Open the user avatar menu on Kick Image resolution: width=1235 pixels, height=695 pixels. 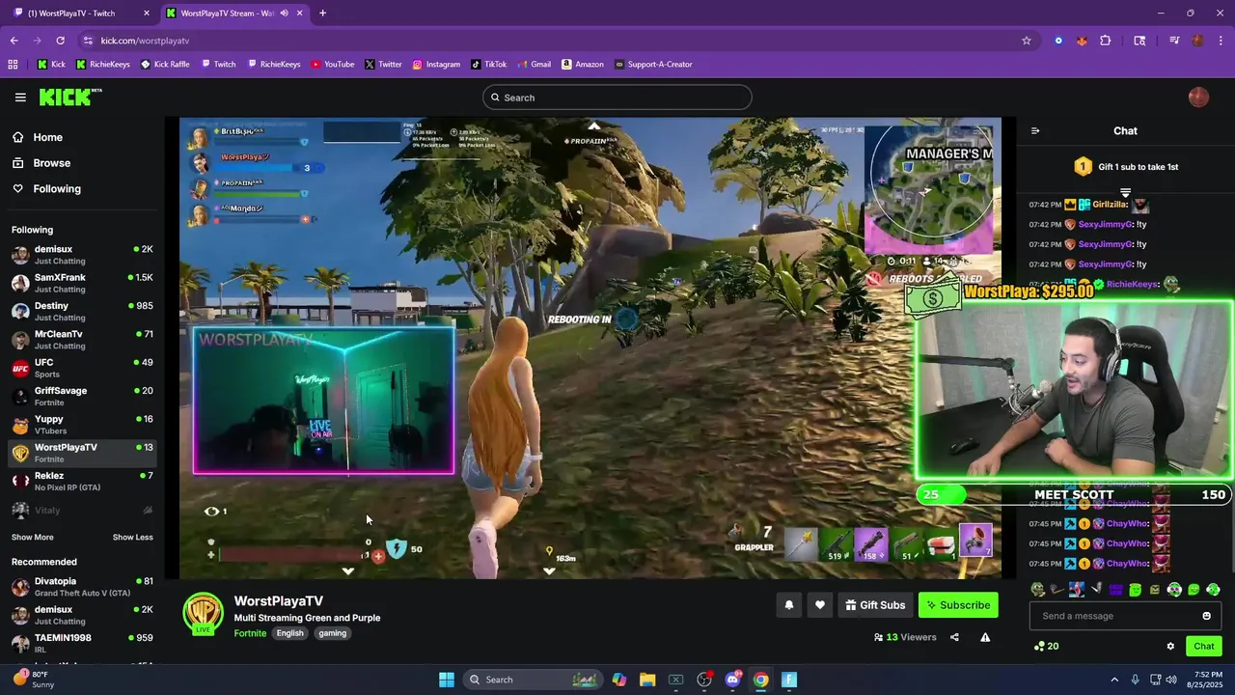[x=1198, y=97]
